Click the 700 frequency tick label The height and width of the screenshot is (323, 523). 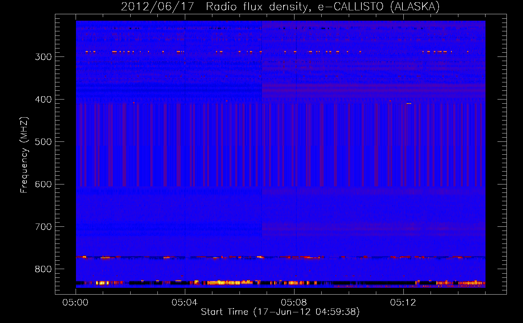43,227
